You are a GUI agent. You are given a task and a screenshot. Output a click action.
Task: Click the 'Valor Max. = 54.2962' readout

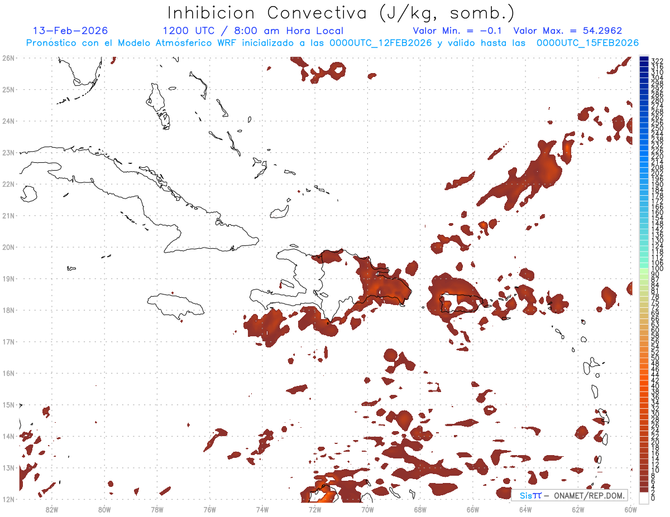[568, 31]
